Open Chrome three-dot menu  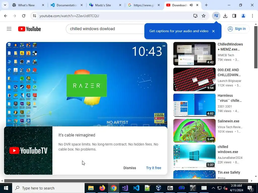pos(252,16)
